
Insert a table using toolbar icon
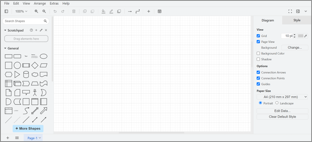[x=160, y=11]
